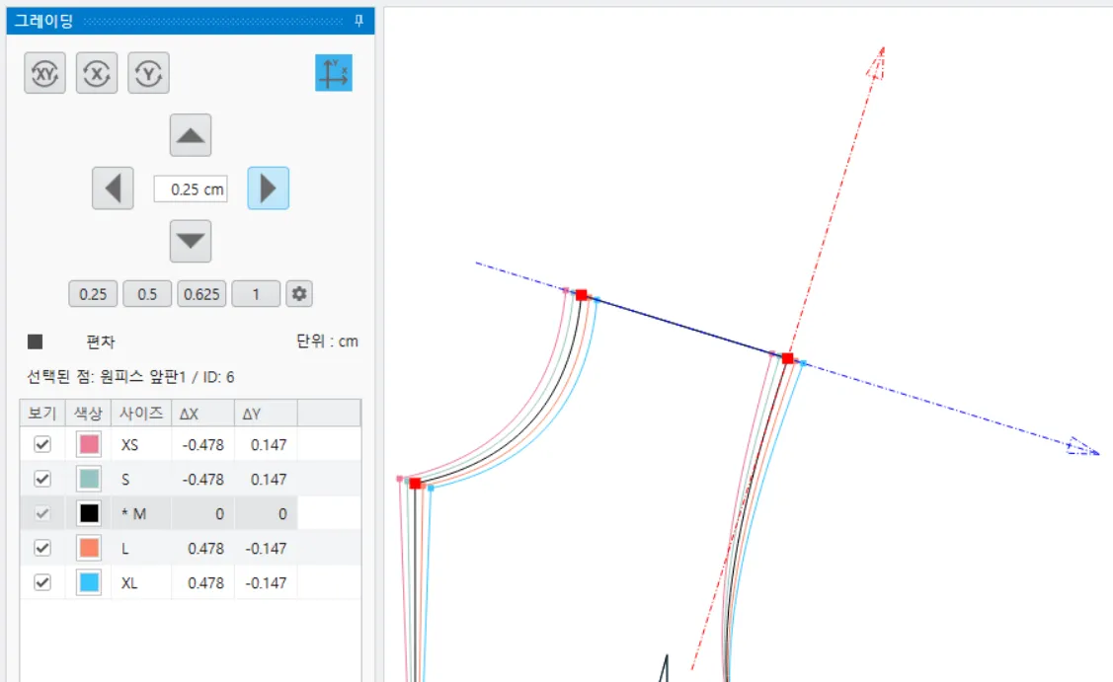
Task: Choose the 0.625 step preset
Action: pos(201,294)
